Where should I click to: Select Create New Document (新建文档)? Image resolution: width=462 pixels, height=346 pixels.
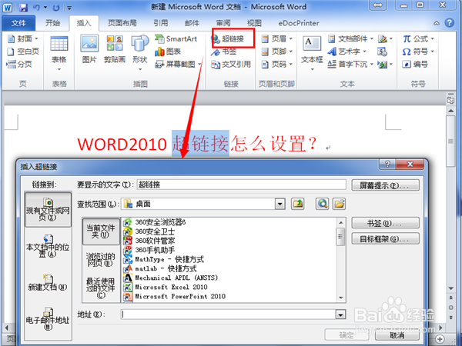coord(48,282)
